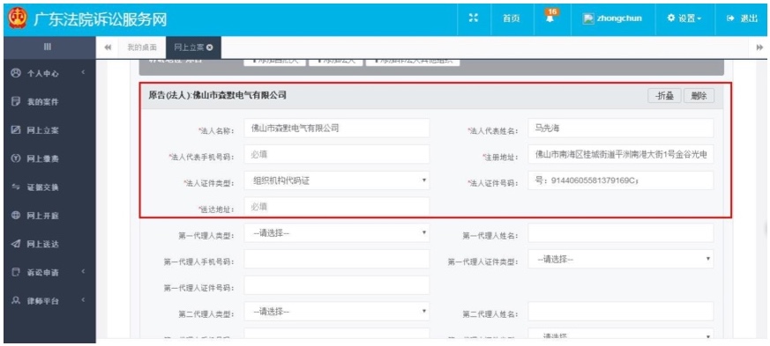Expand the 个人中心 sidebar menu

(49, 73)
